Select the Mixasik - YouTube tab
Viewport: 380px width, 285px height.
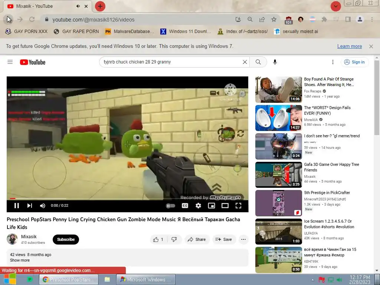47,6
